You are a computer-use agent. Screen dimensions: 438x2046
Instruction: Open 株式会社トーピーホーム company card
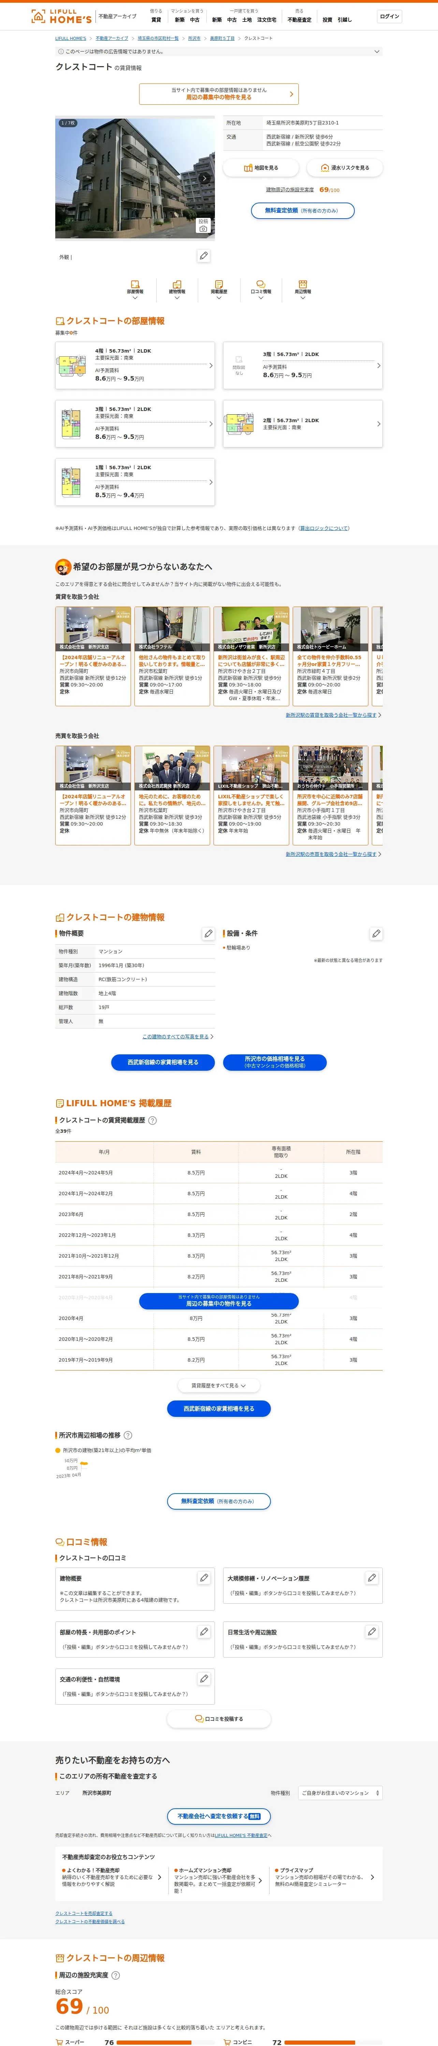(x=330, y=656)
